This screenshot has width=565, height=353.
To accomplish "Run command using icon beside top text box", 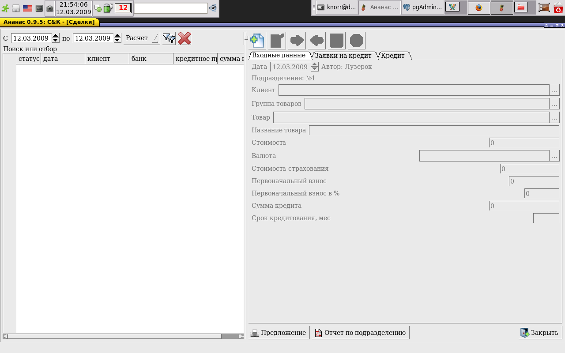I will 213,8.
